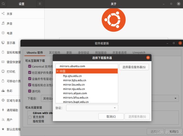The width and height of the screenshot is (183, 136).
Task: Toggle the 有版权和合法性 checkbox
Action: 30,85
